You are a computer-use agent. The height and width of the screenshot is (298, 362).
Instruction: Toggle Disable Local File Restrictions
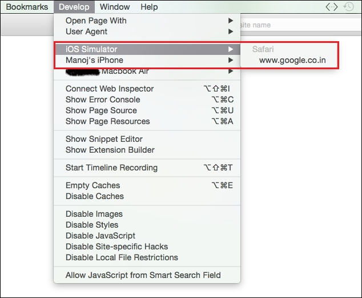point(147,257)
